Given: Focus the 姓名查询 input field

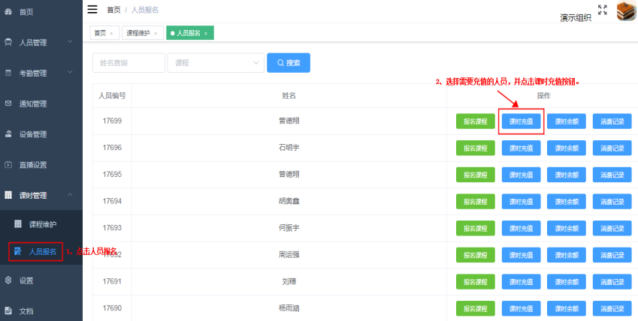Looking at the screenshot, I should 129,63.
